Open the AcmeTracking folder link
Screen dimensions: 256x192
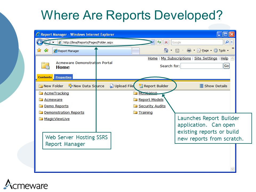[57, 93]
